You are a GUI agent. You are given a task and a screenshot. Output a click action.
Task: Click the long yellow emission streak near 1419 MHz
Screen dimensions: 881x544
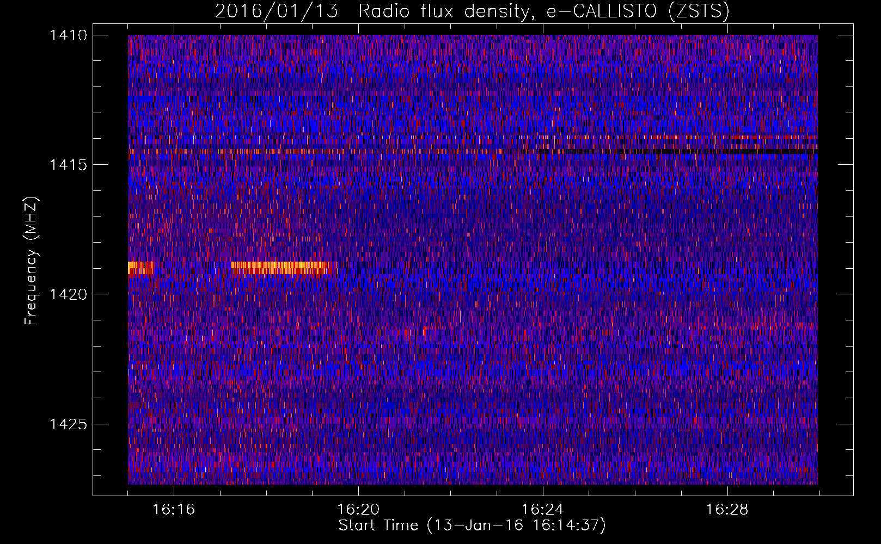point(282,267)
